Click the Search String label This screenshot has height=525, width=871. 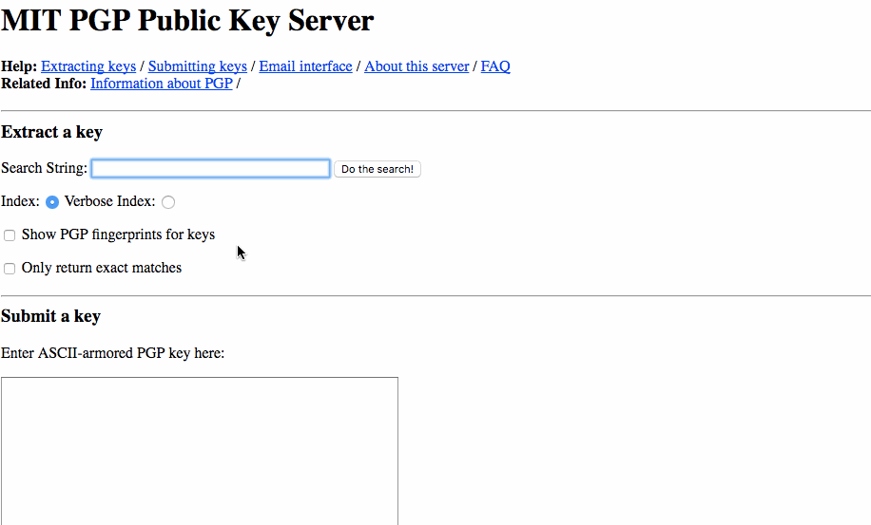(44, 168)
